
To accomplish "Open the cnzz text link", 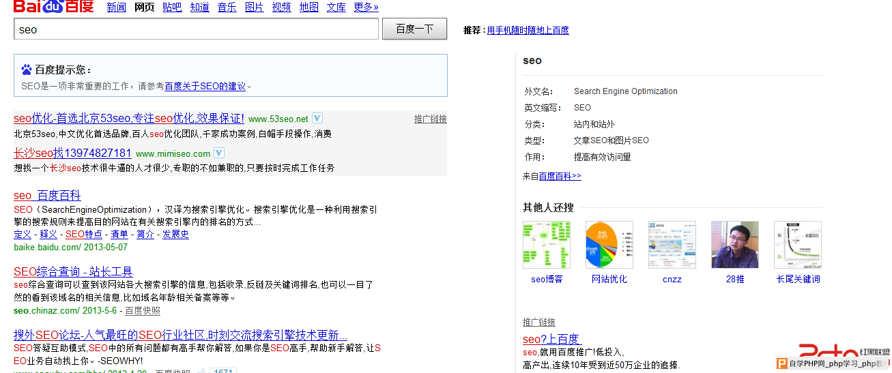I will pos(672,279).
